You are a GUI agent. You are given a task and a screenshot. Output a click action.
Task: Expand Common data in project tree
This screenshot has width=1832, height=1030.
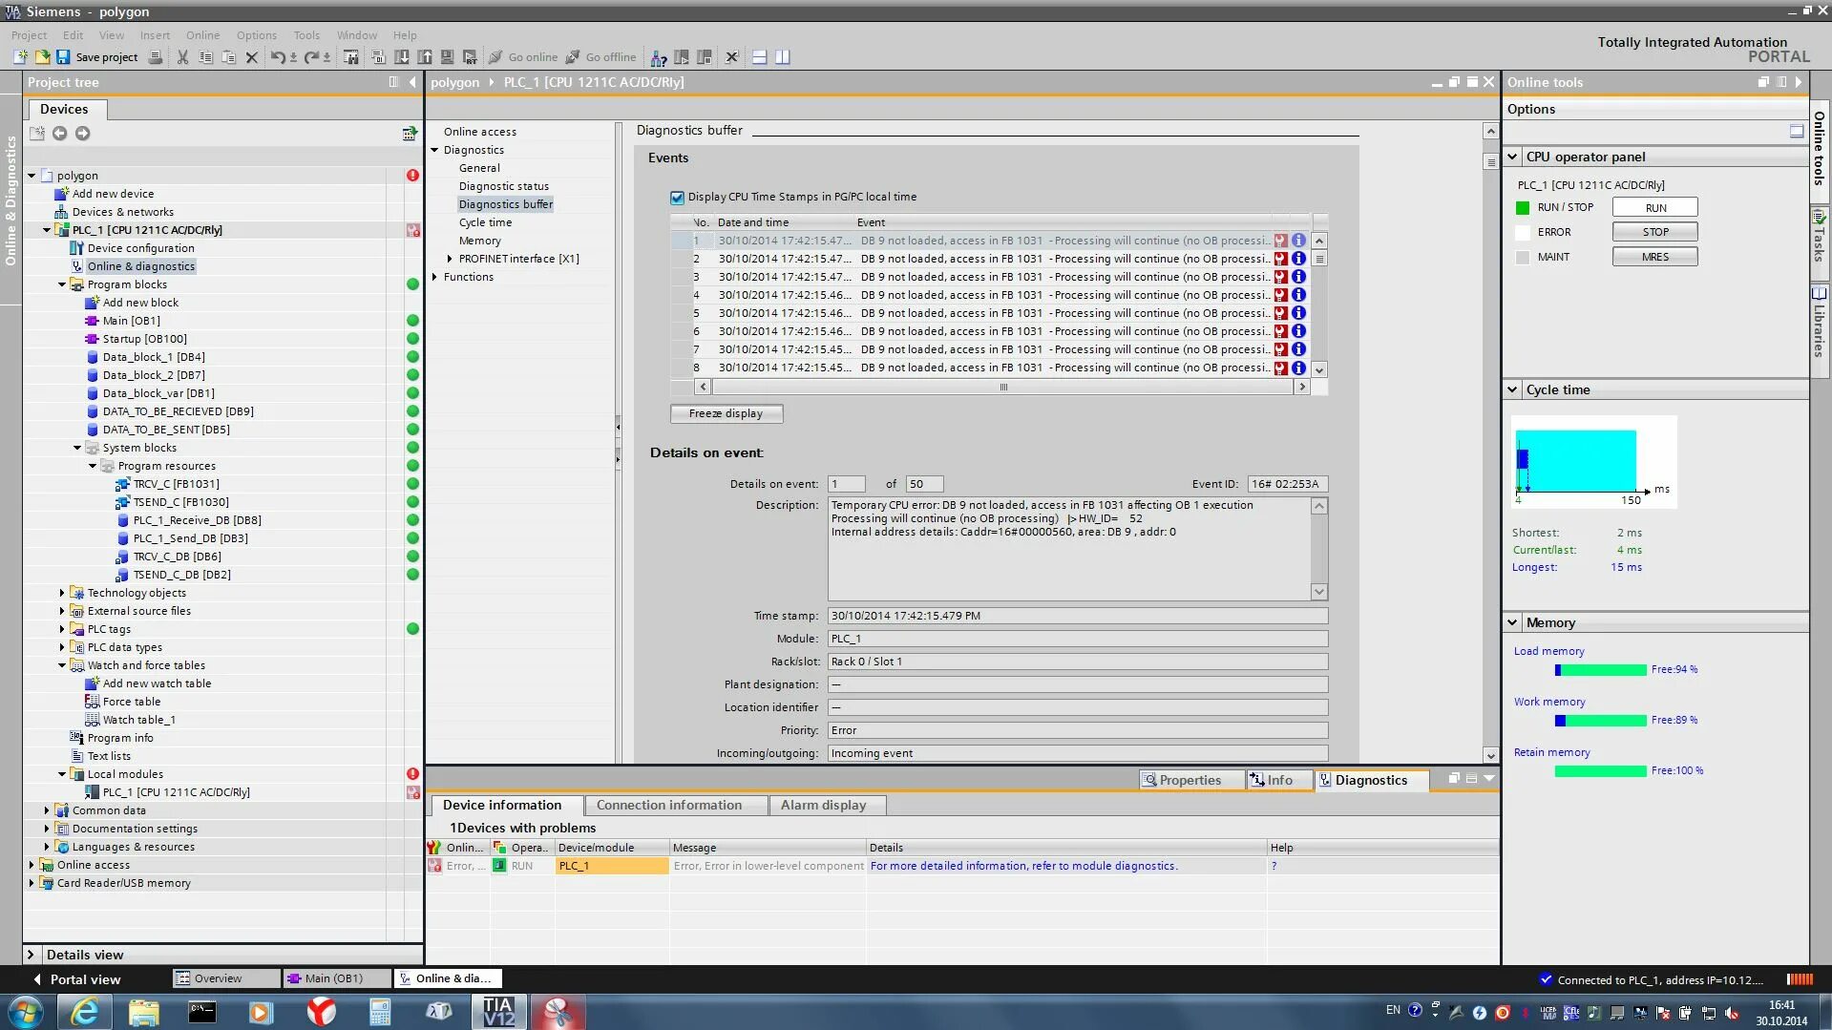click(x=47, y=810)
